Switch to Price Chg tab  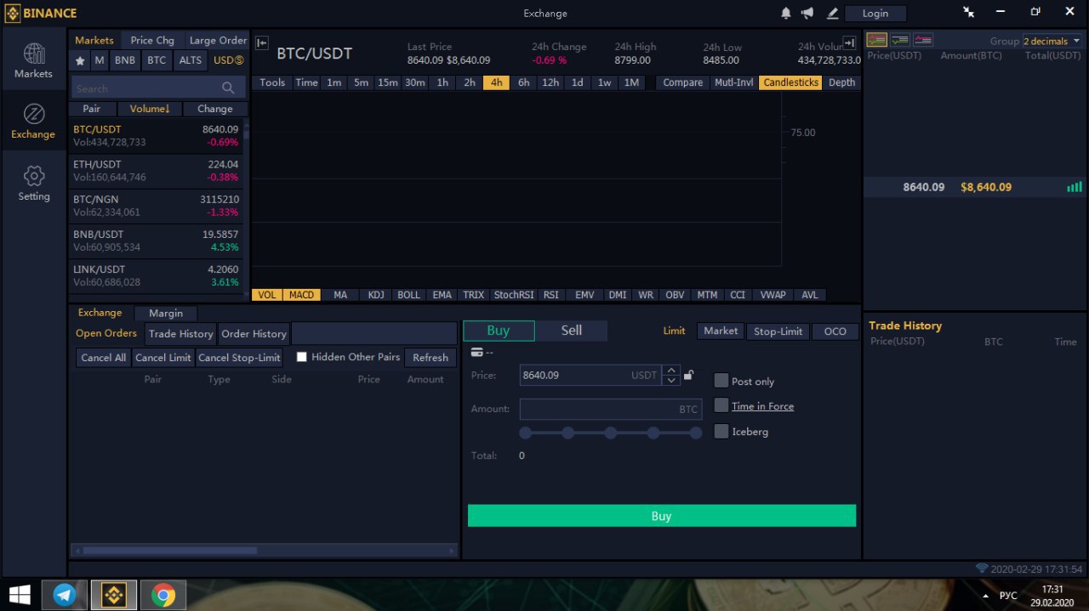(152, 40)
